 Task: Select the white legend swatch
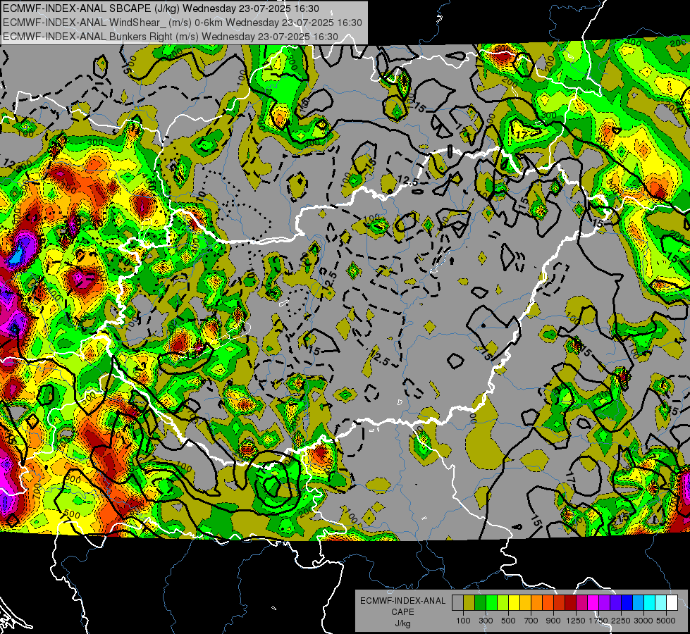pyautogui.click(x=672, y=602)
